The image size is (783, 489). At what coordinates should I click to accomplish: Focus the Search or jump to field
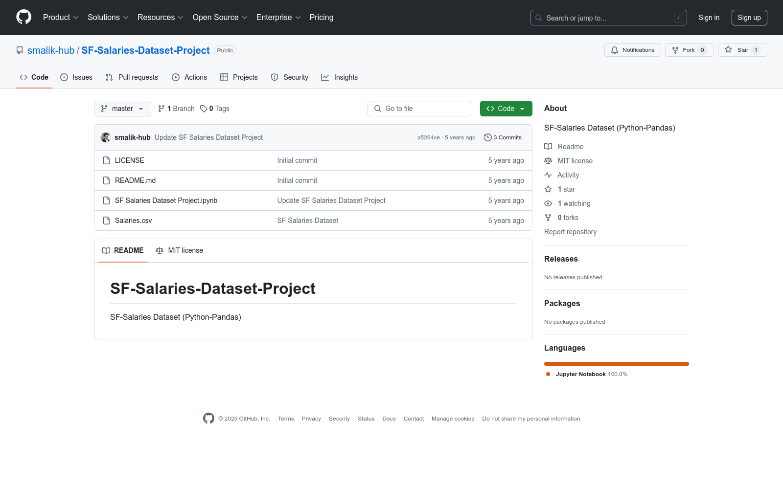tap(609, 18)
